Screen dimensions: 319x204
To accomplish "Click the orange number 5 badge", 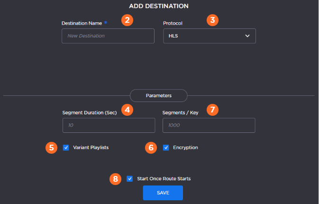I will [x=51, y=148].
